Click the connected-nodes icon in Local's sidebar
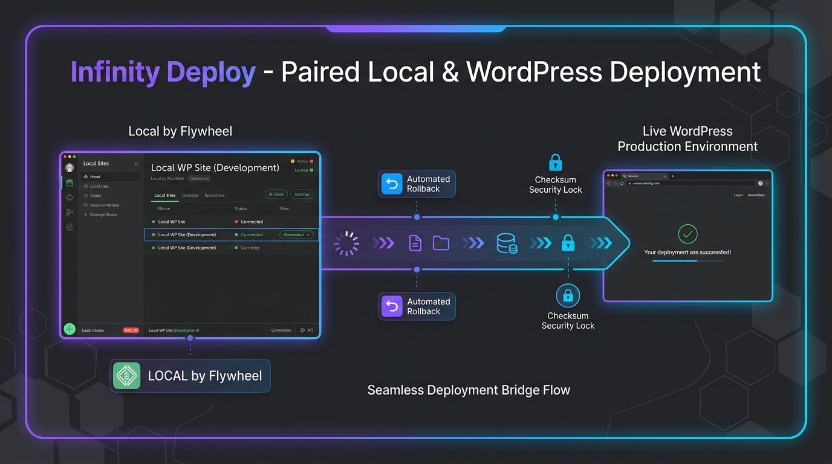This screenshot has width=832, height=464. [70, 212]
